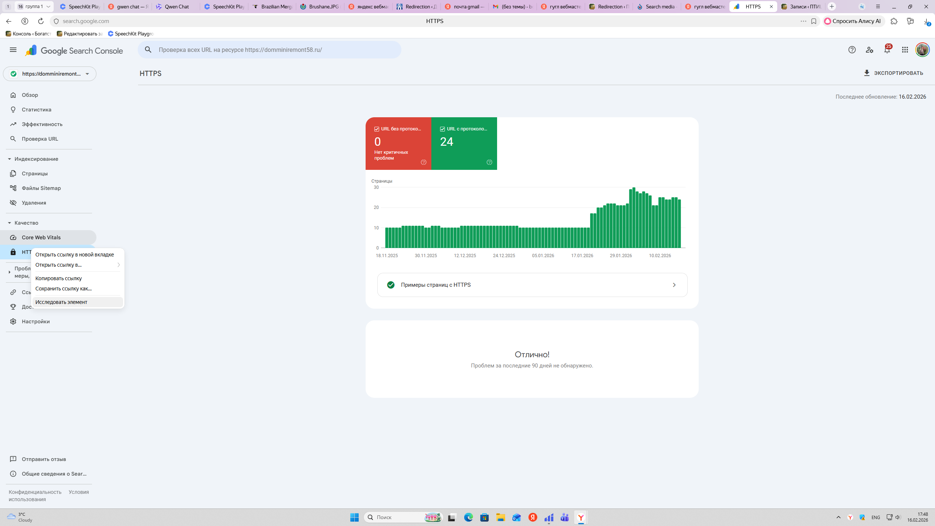Screen dimensions: 935x526
Task: Click the Windows Start button
Action: (354, 517)
